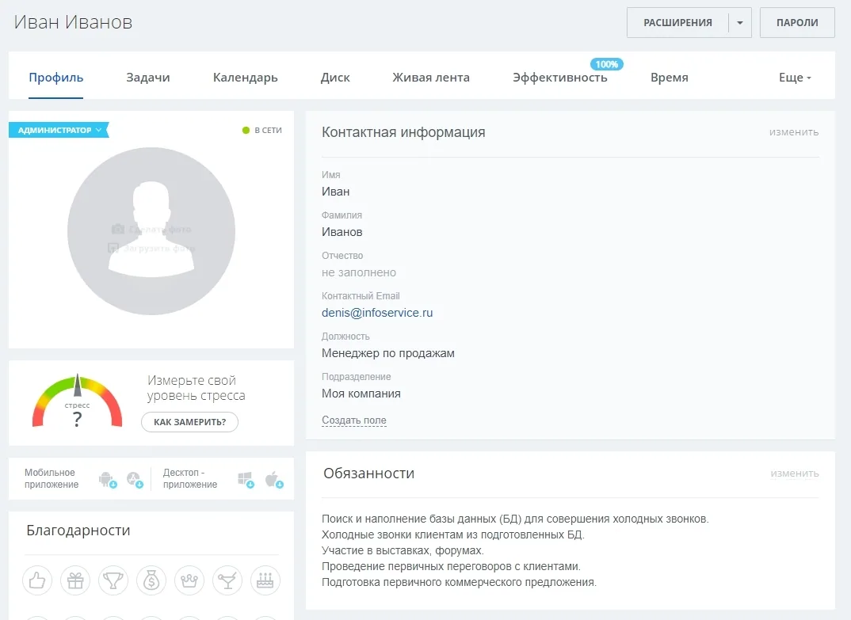Select the crown gratitude badge
This screenshot has width=851, height=620.
pos(189,580)
